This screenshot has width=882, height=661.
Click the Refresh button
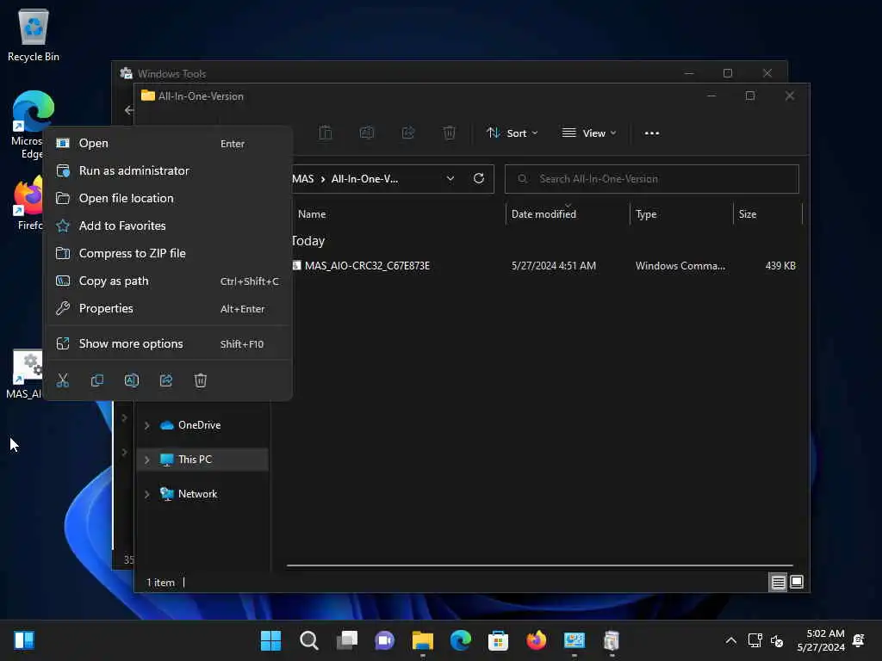tap(479, 179)
